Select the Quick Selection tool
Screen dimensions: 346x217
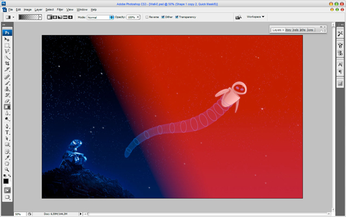pos(7,58)
